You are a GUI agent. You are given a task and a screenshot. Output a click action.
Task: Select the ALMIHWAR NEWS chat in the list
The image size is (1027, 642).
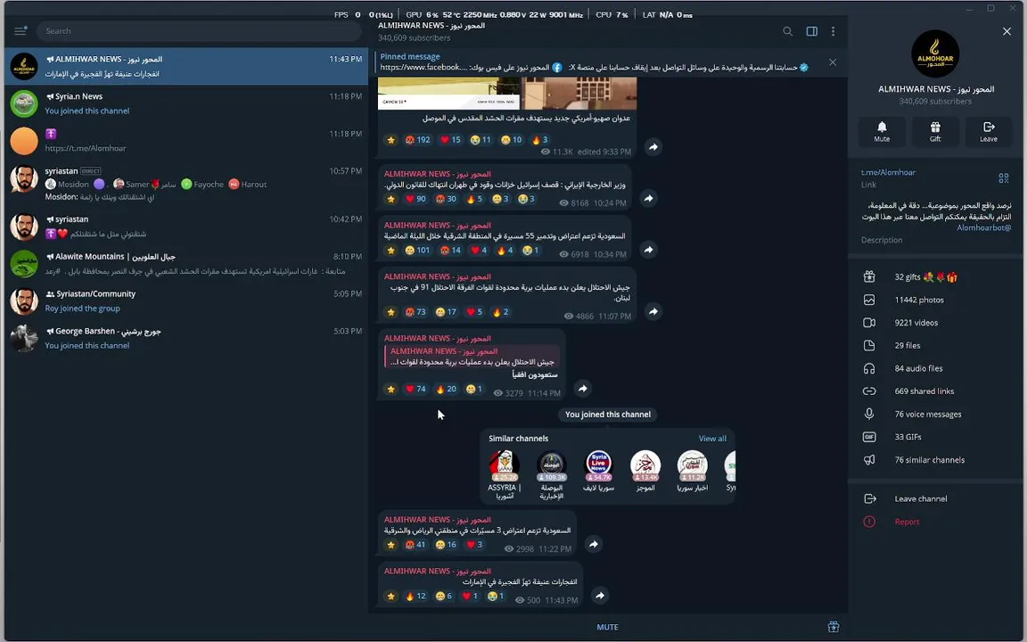click(186, 66)
